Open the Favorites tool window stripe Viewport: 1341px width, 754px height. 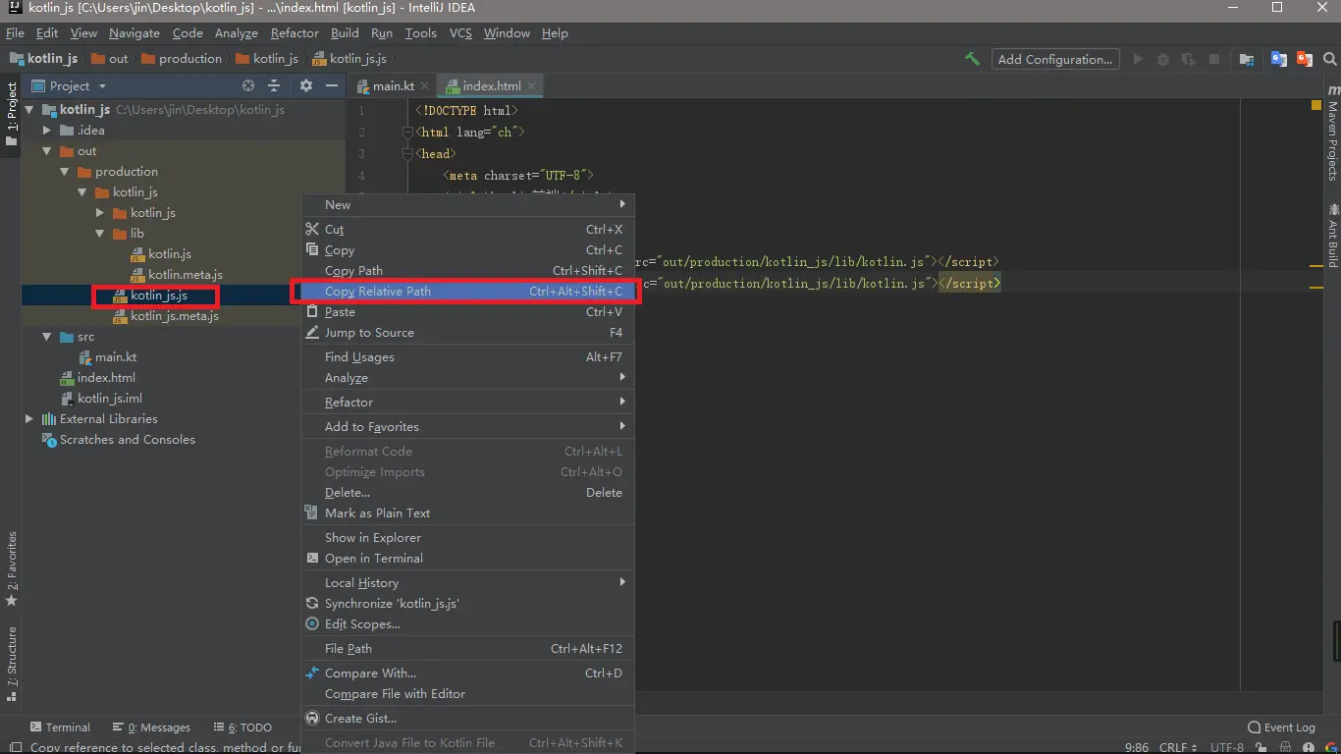click(x=12, y=569)
